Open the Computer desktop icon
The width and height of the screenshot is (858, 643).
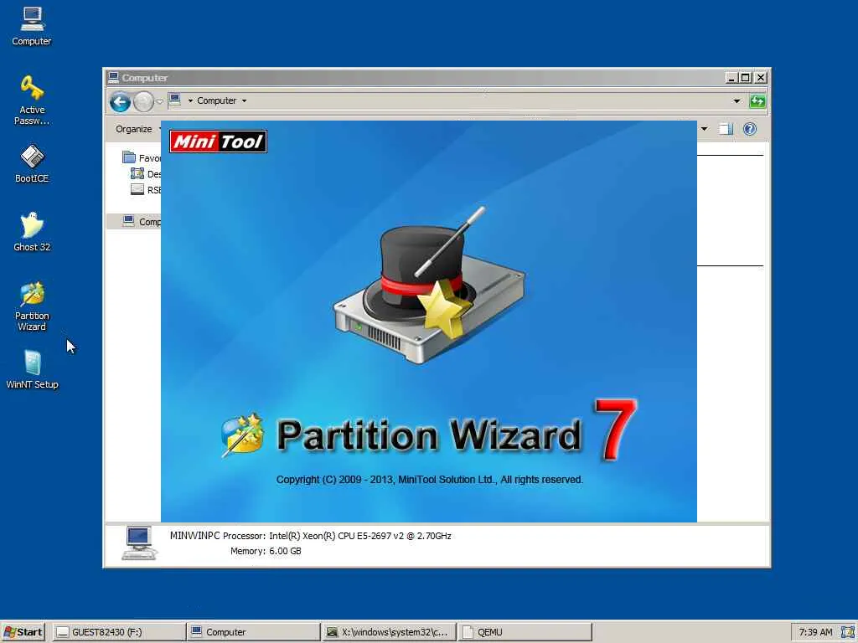(32, 26)
